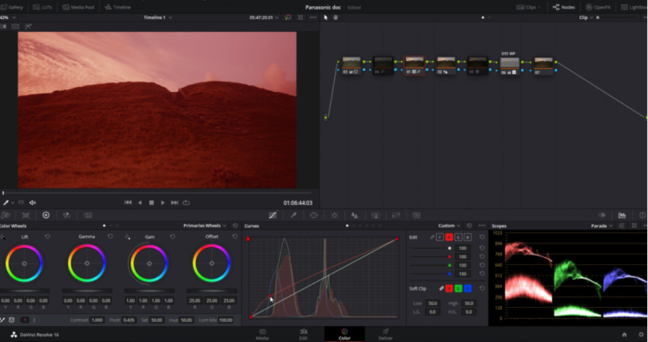
Task: Open the Parade scope type dropdown
Action: [602, 226]
